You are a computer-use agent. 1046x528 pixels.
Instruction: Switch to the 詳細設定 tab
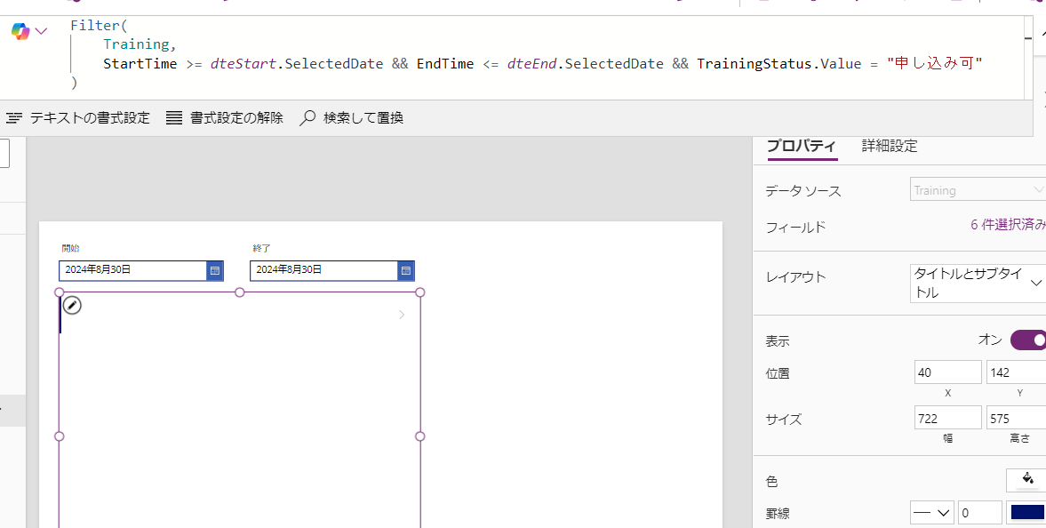click(x=890, y=146)
